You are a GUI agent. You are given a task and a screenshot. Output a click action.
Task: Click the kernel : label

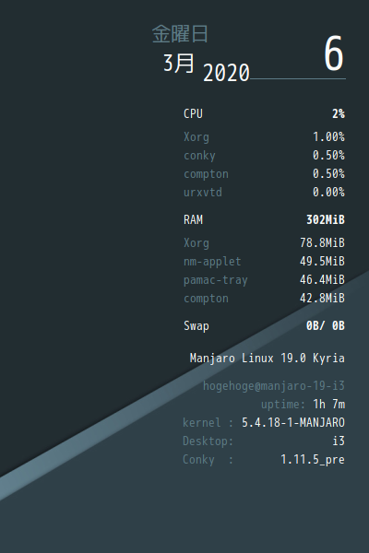208,422
